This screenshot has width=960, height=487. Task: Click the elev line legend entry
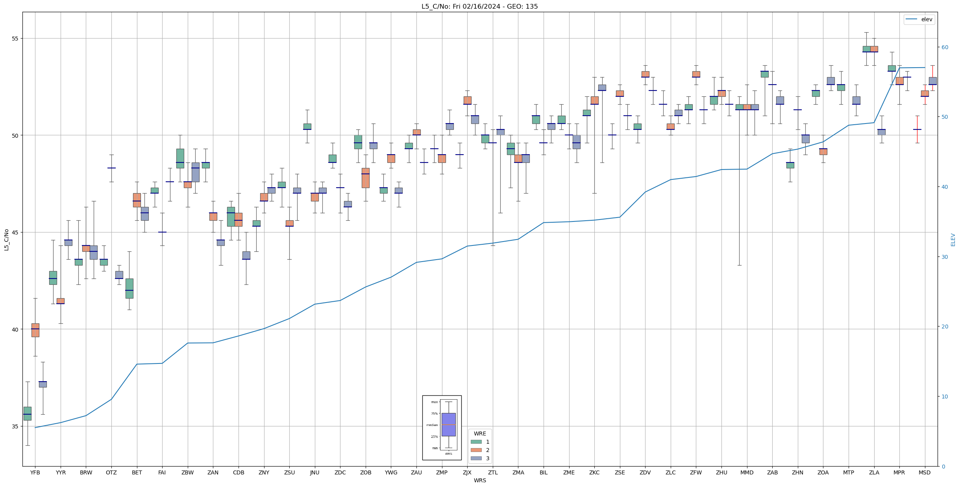pyautogui.click(x=919, y=19)
